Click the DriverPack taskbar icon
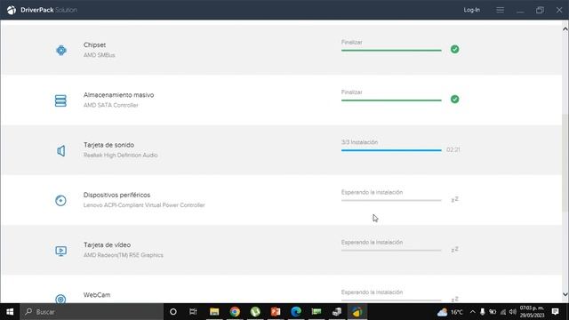 (x=357, y=312)
